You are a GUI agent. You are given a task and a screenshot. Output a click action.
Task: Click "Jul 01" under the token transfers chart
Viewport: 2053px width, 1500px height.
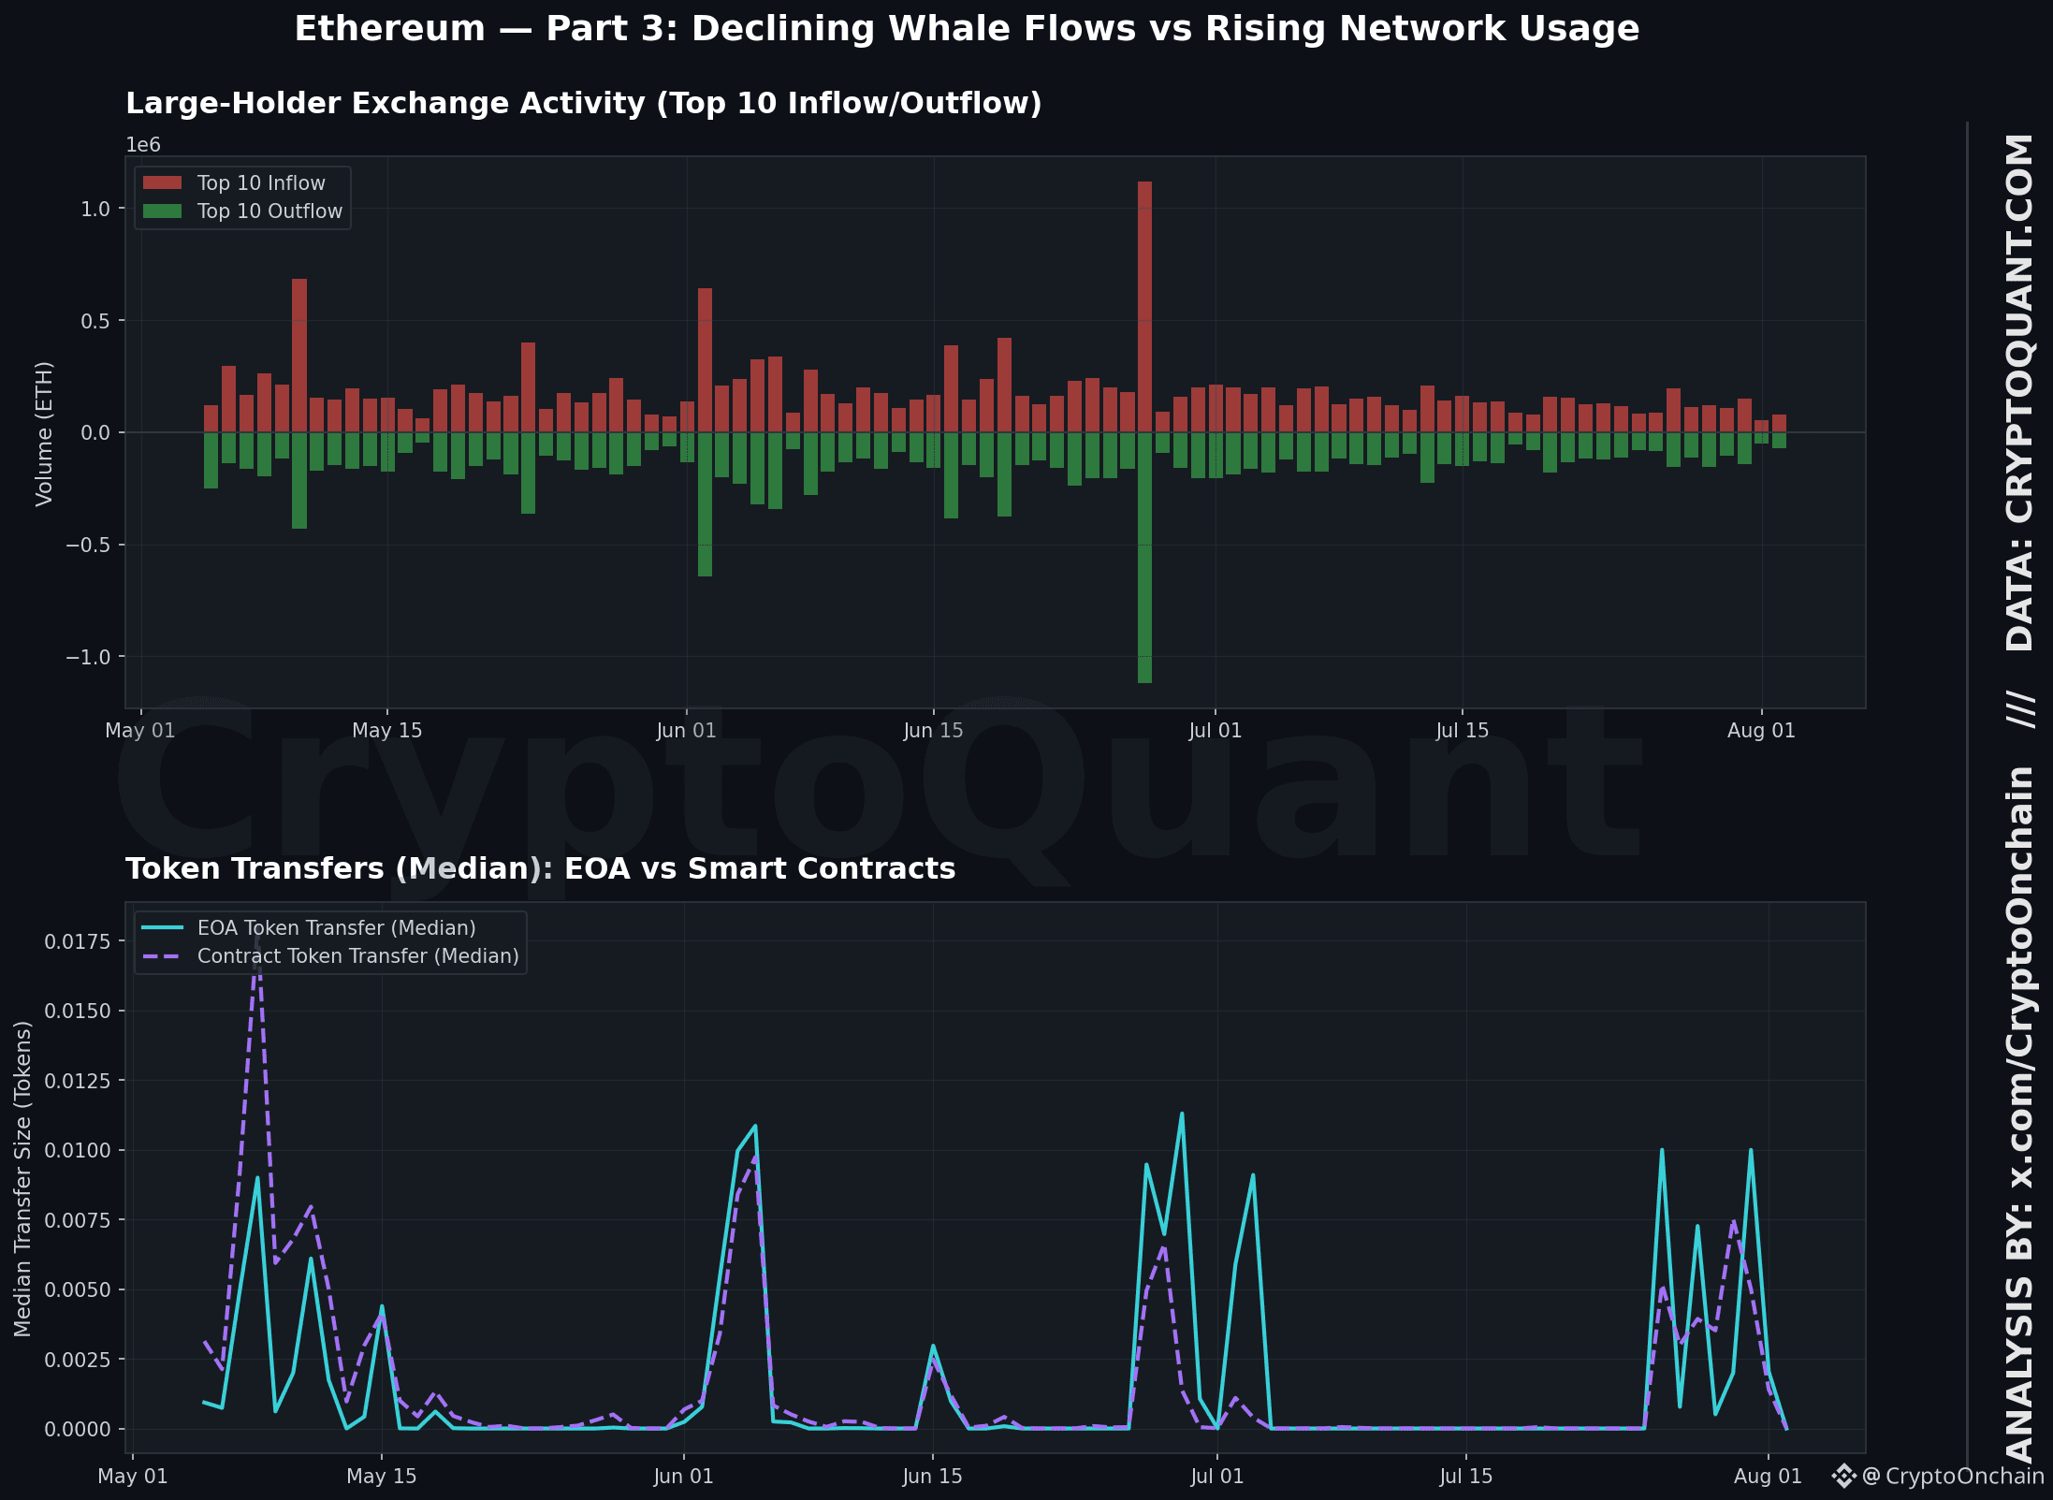click(x=1217, y=1477)
